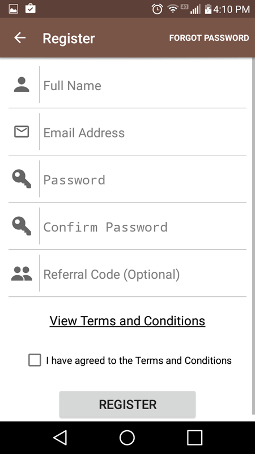Check the agree to Terms and Conditions box

(x=35, y=360)
